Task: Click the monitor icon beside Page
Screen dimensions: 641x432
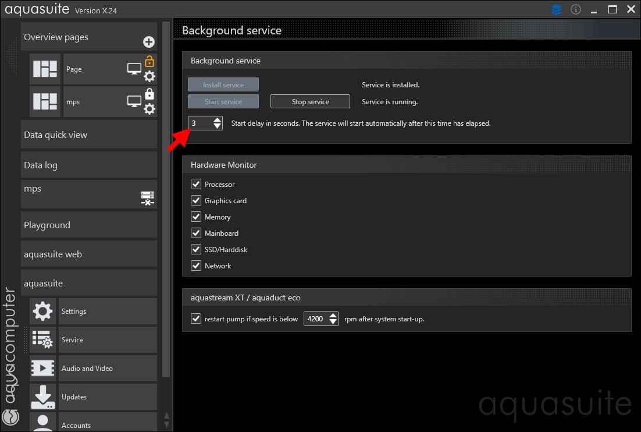Action: [x=134, y=69]
